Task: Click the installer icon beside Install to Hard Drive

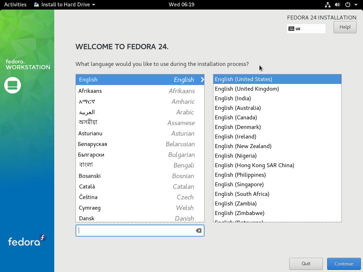Action: pyautogui.click(x=37, y=5)
